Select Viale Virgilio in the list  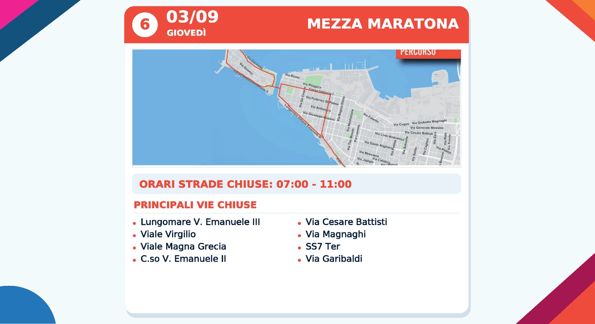click(x=168, y=234)
